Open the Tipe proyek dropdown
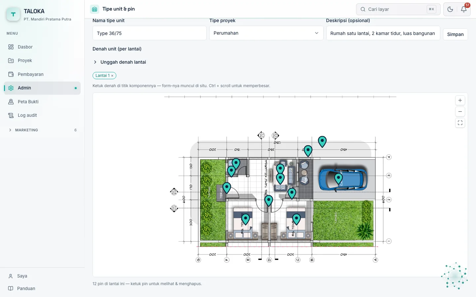Viewport: 476px width, 297px height. pyautogui.click(x=266, y=33)
